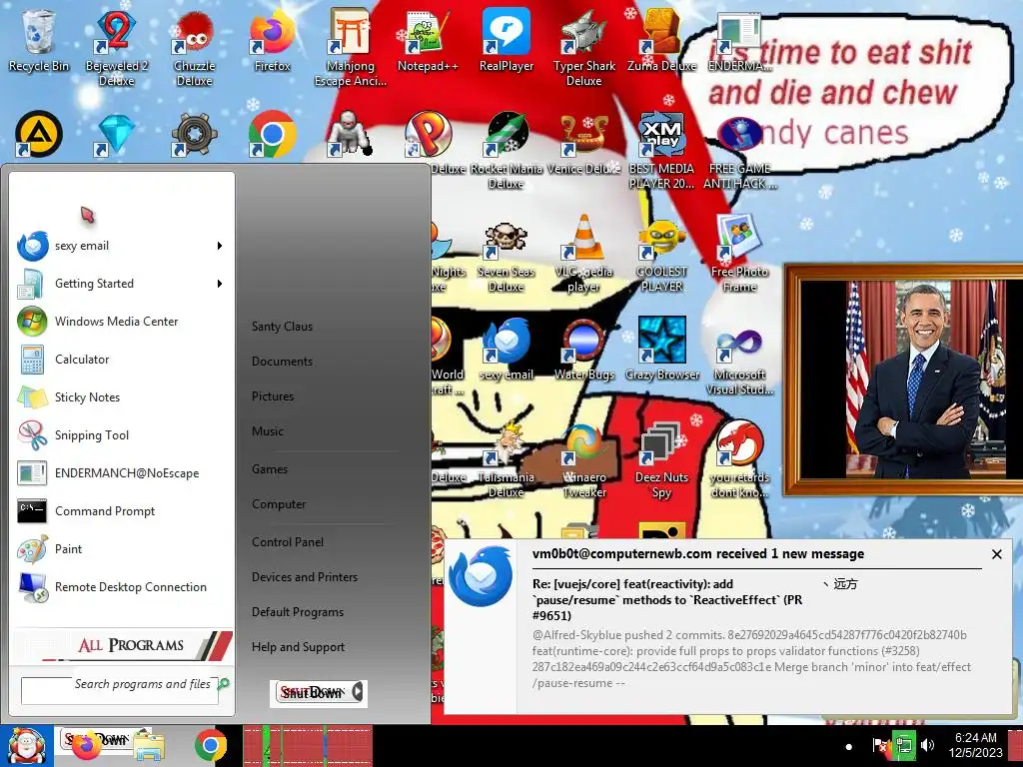1023x767 pixels.
Task: Launch Typer Shark Deluxe shortcut
Action: [583, 47]
